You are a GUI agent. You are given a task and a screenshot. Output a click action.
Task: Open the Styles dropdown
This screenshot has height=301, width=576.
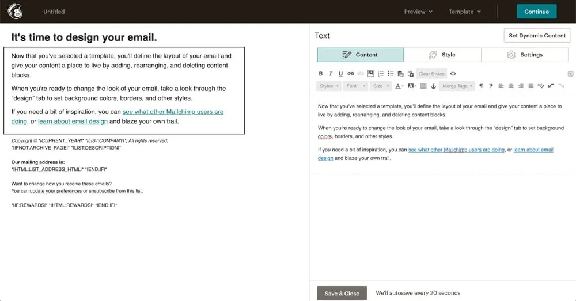pyautogui.click(x=329, y=86)
